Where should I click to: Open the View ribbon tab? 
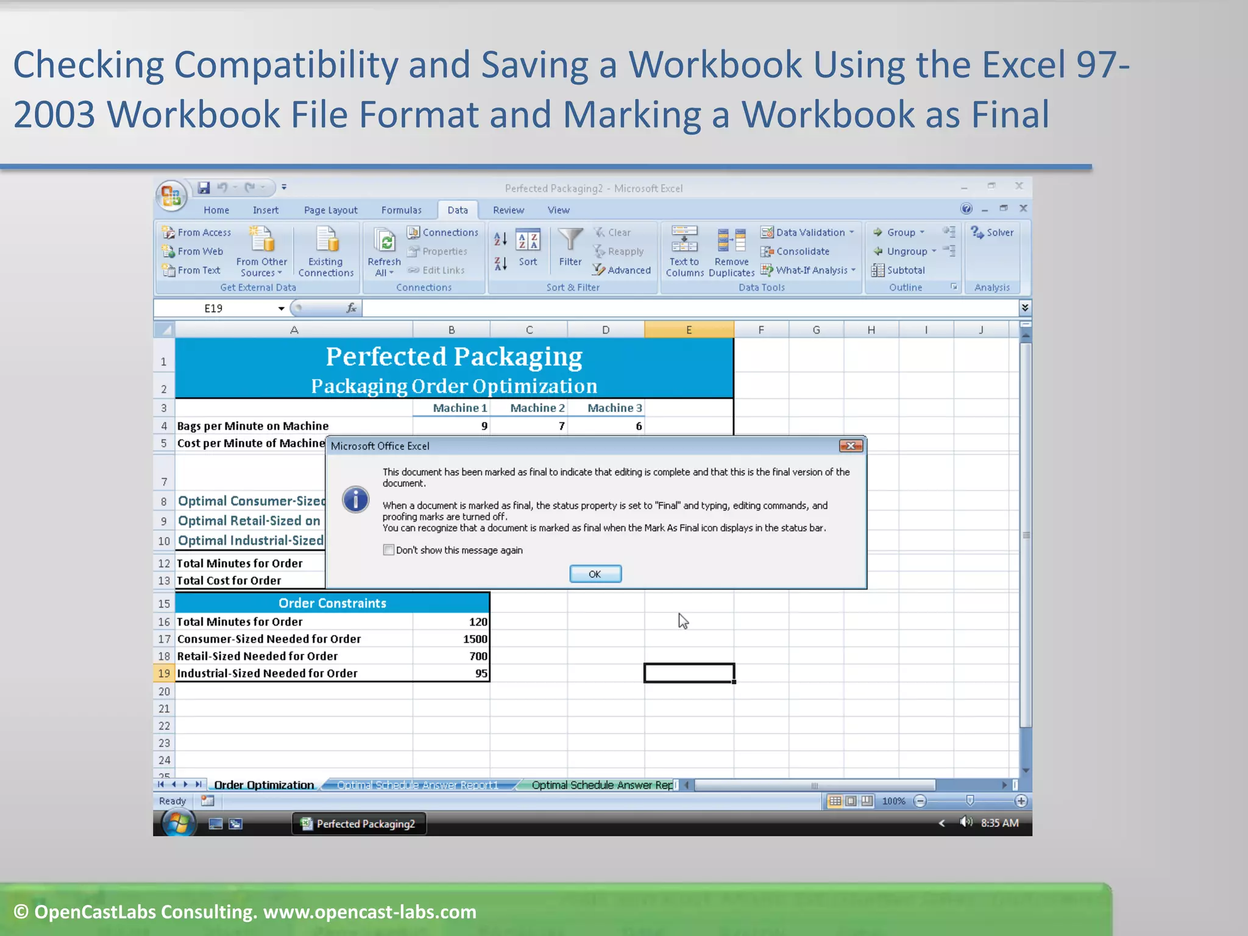pyautogui.click(x=558, y=210)
